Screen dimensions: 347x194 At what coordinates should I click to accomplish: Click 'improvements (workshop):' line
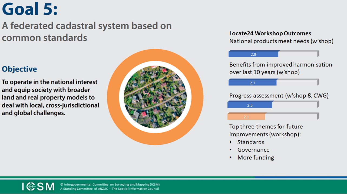tap(265, 134)
